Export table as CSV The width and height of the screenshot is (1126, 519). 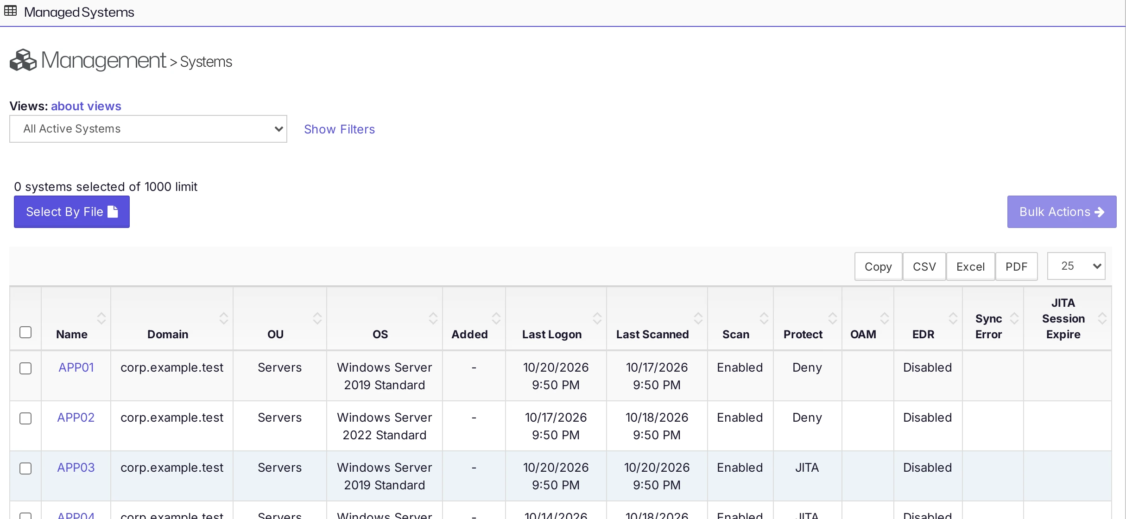click(x=924, y=266)
